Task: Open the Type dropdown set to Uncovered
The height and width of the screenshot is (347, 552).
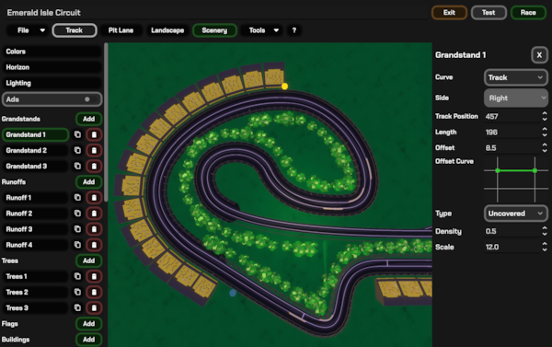Action: [516, 214]
